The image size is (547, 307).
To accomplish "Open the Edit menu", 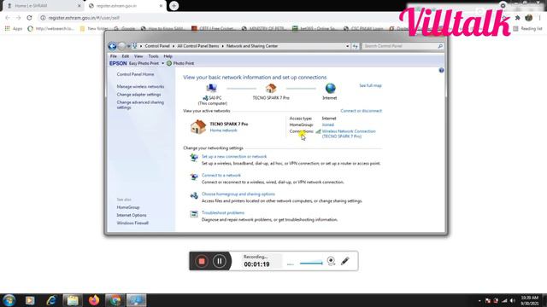I will pos(126,56).
